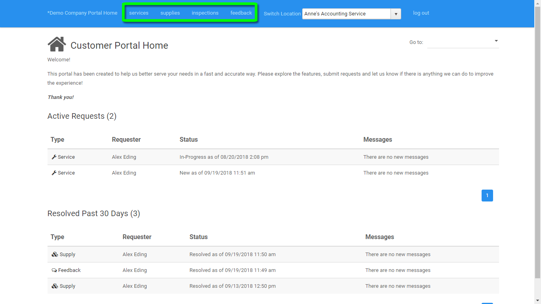Click the Service link in the New request row

66,173
